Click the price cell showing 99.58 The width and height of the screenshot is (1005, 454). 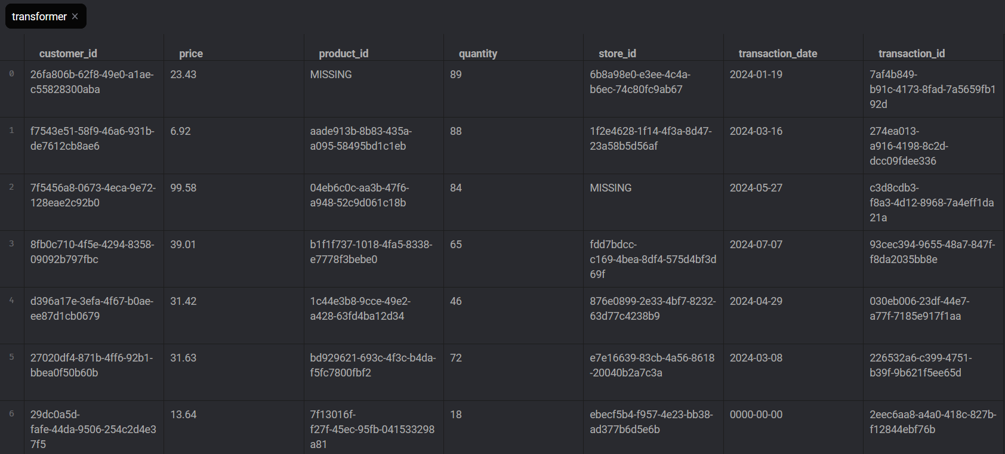click(x=183, y=188)
